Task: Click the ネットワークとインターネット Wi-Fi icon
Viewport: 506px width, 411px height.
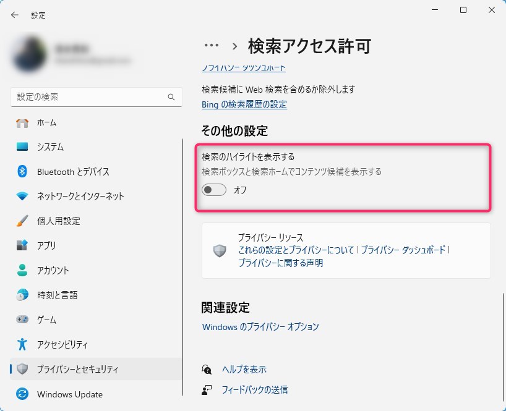Action: tap(22, 197)
